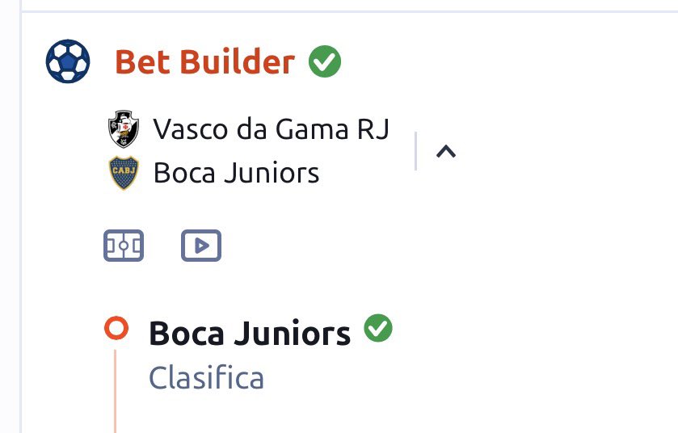This screenshot has width=678, height=433.
Task: Open the Vasco da Gama RJ team name
Action: (271, 128)
